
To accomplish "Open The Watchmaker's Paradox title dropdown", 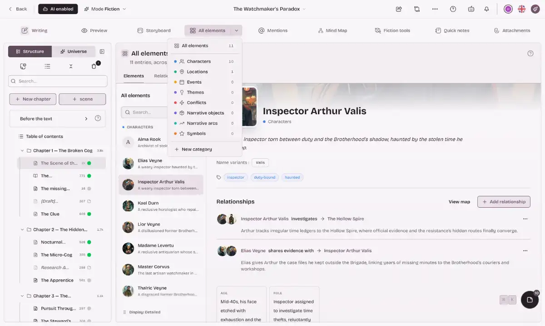I will point(270,9).
